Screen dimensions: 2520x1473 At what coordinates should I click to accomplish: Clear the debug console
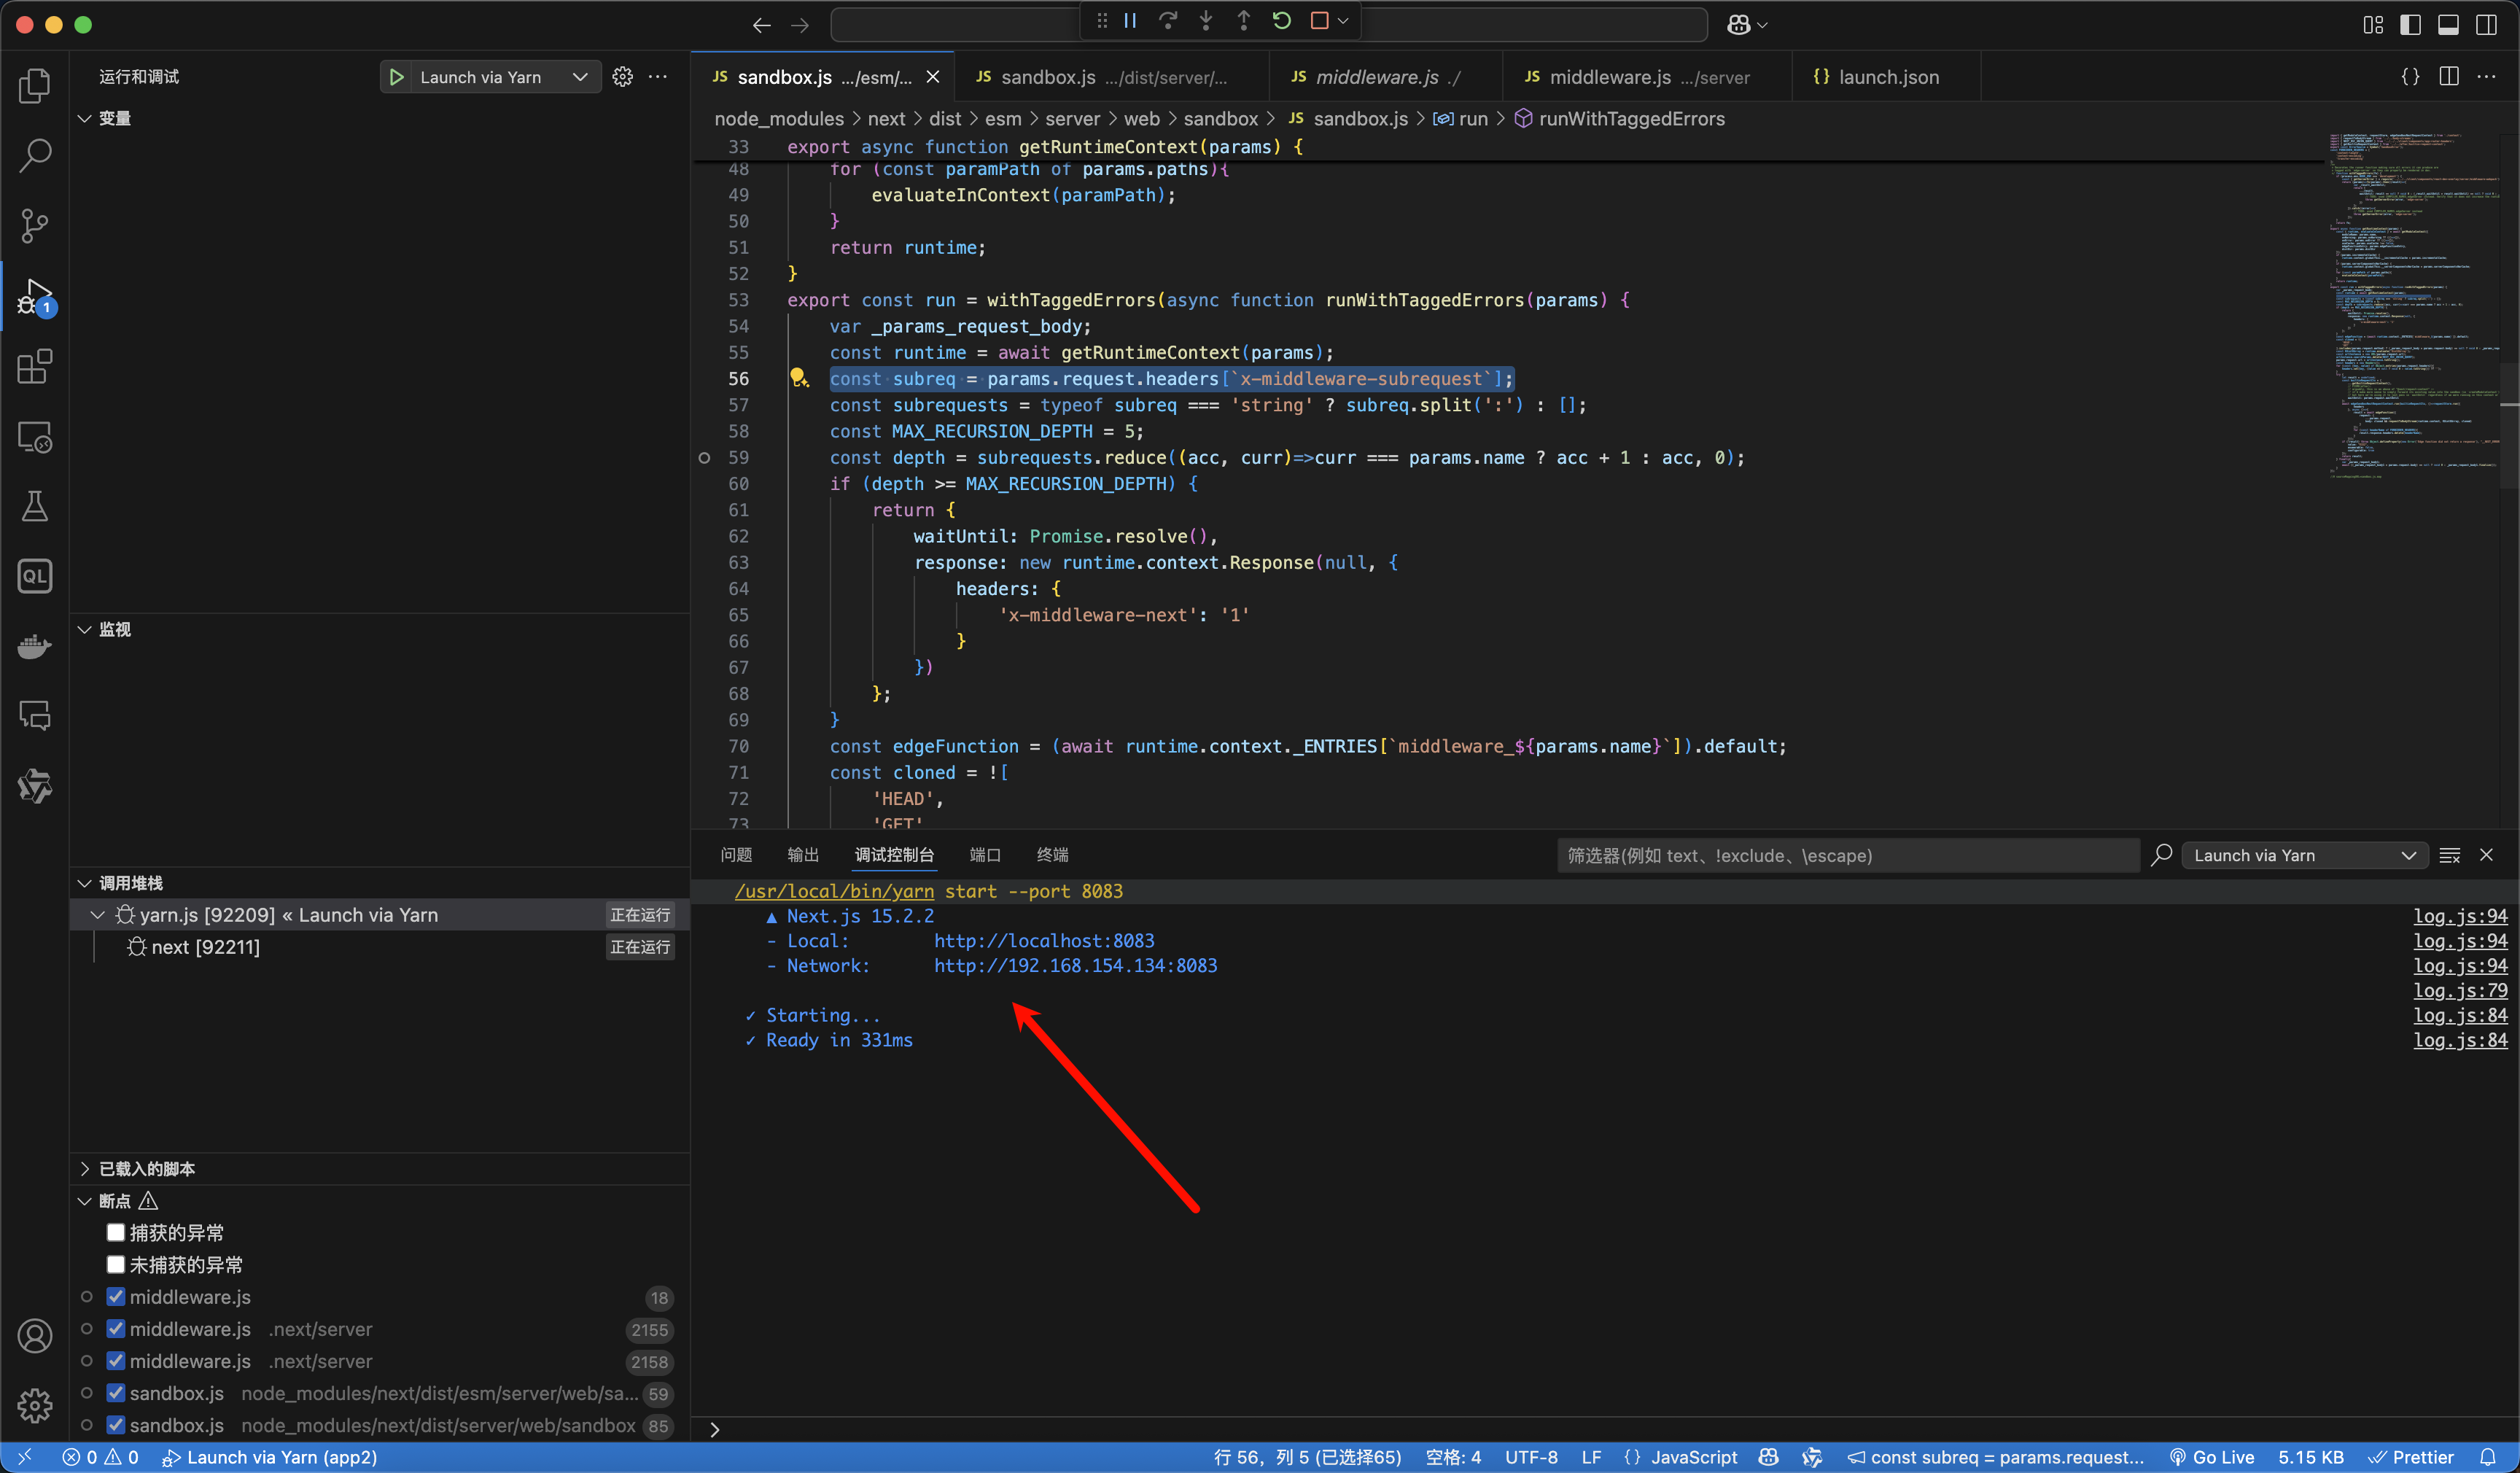pos(2450,855)
